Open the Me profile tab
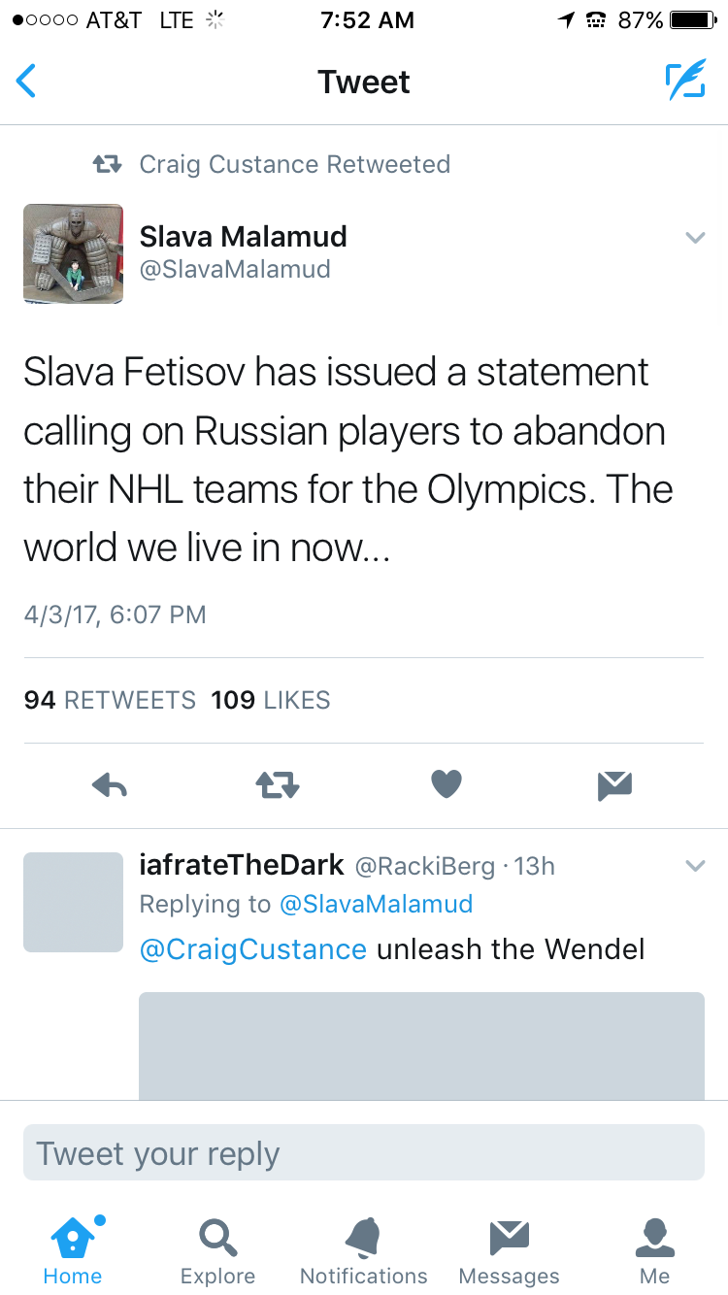This screenshot has width=728, height=1295. pos(654,1250)
